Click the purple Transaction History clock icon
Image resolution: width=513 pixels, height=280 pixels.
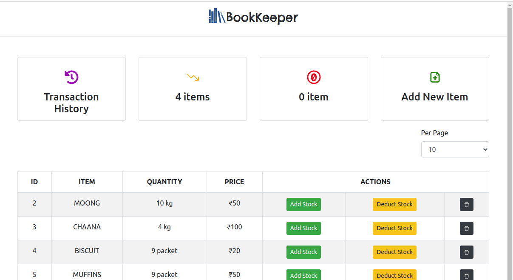click(x=71, y=77)
